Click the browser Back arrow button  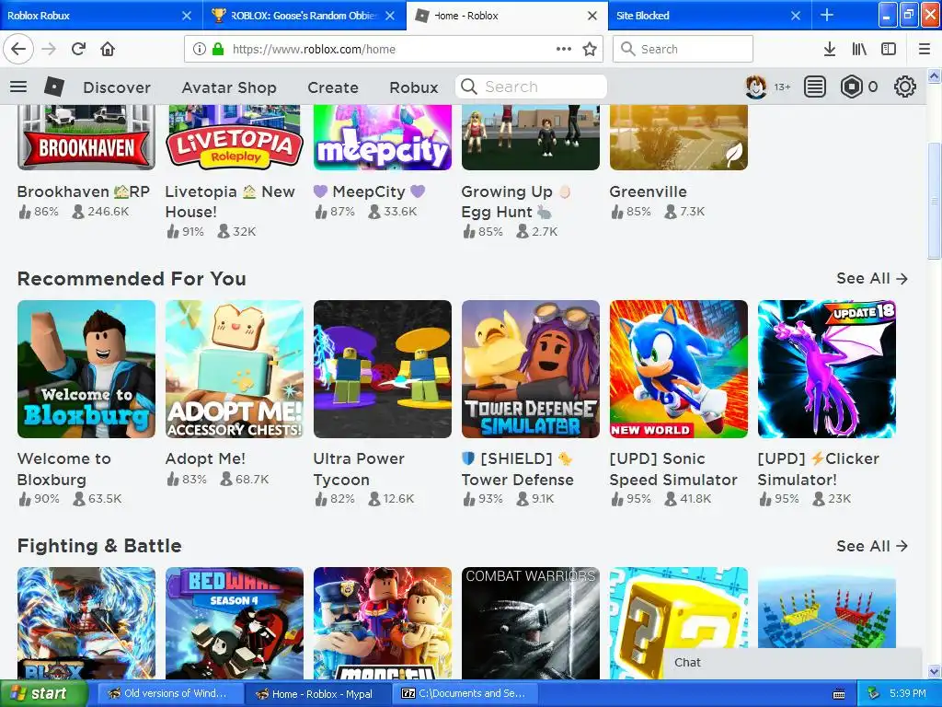[x=18, y=49]
